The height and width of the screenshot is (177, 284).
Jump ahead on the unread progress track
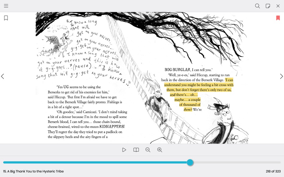(x=237, y=162)
